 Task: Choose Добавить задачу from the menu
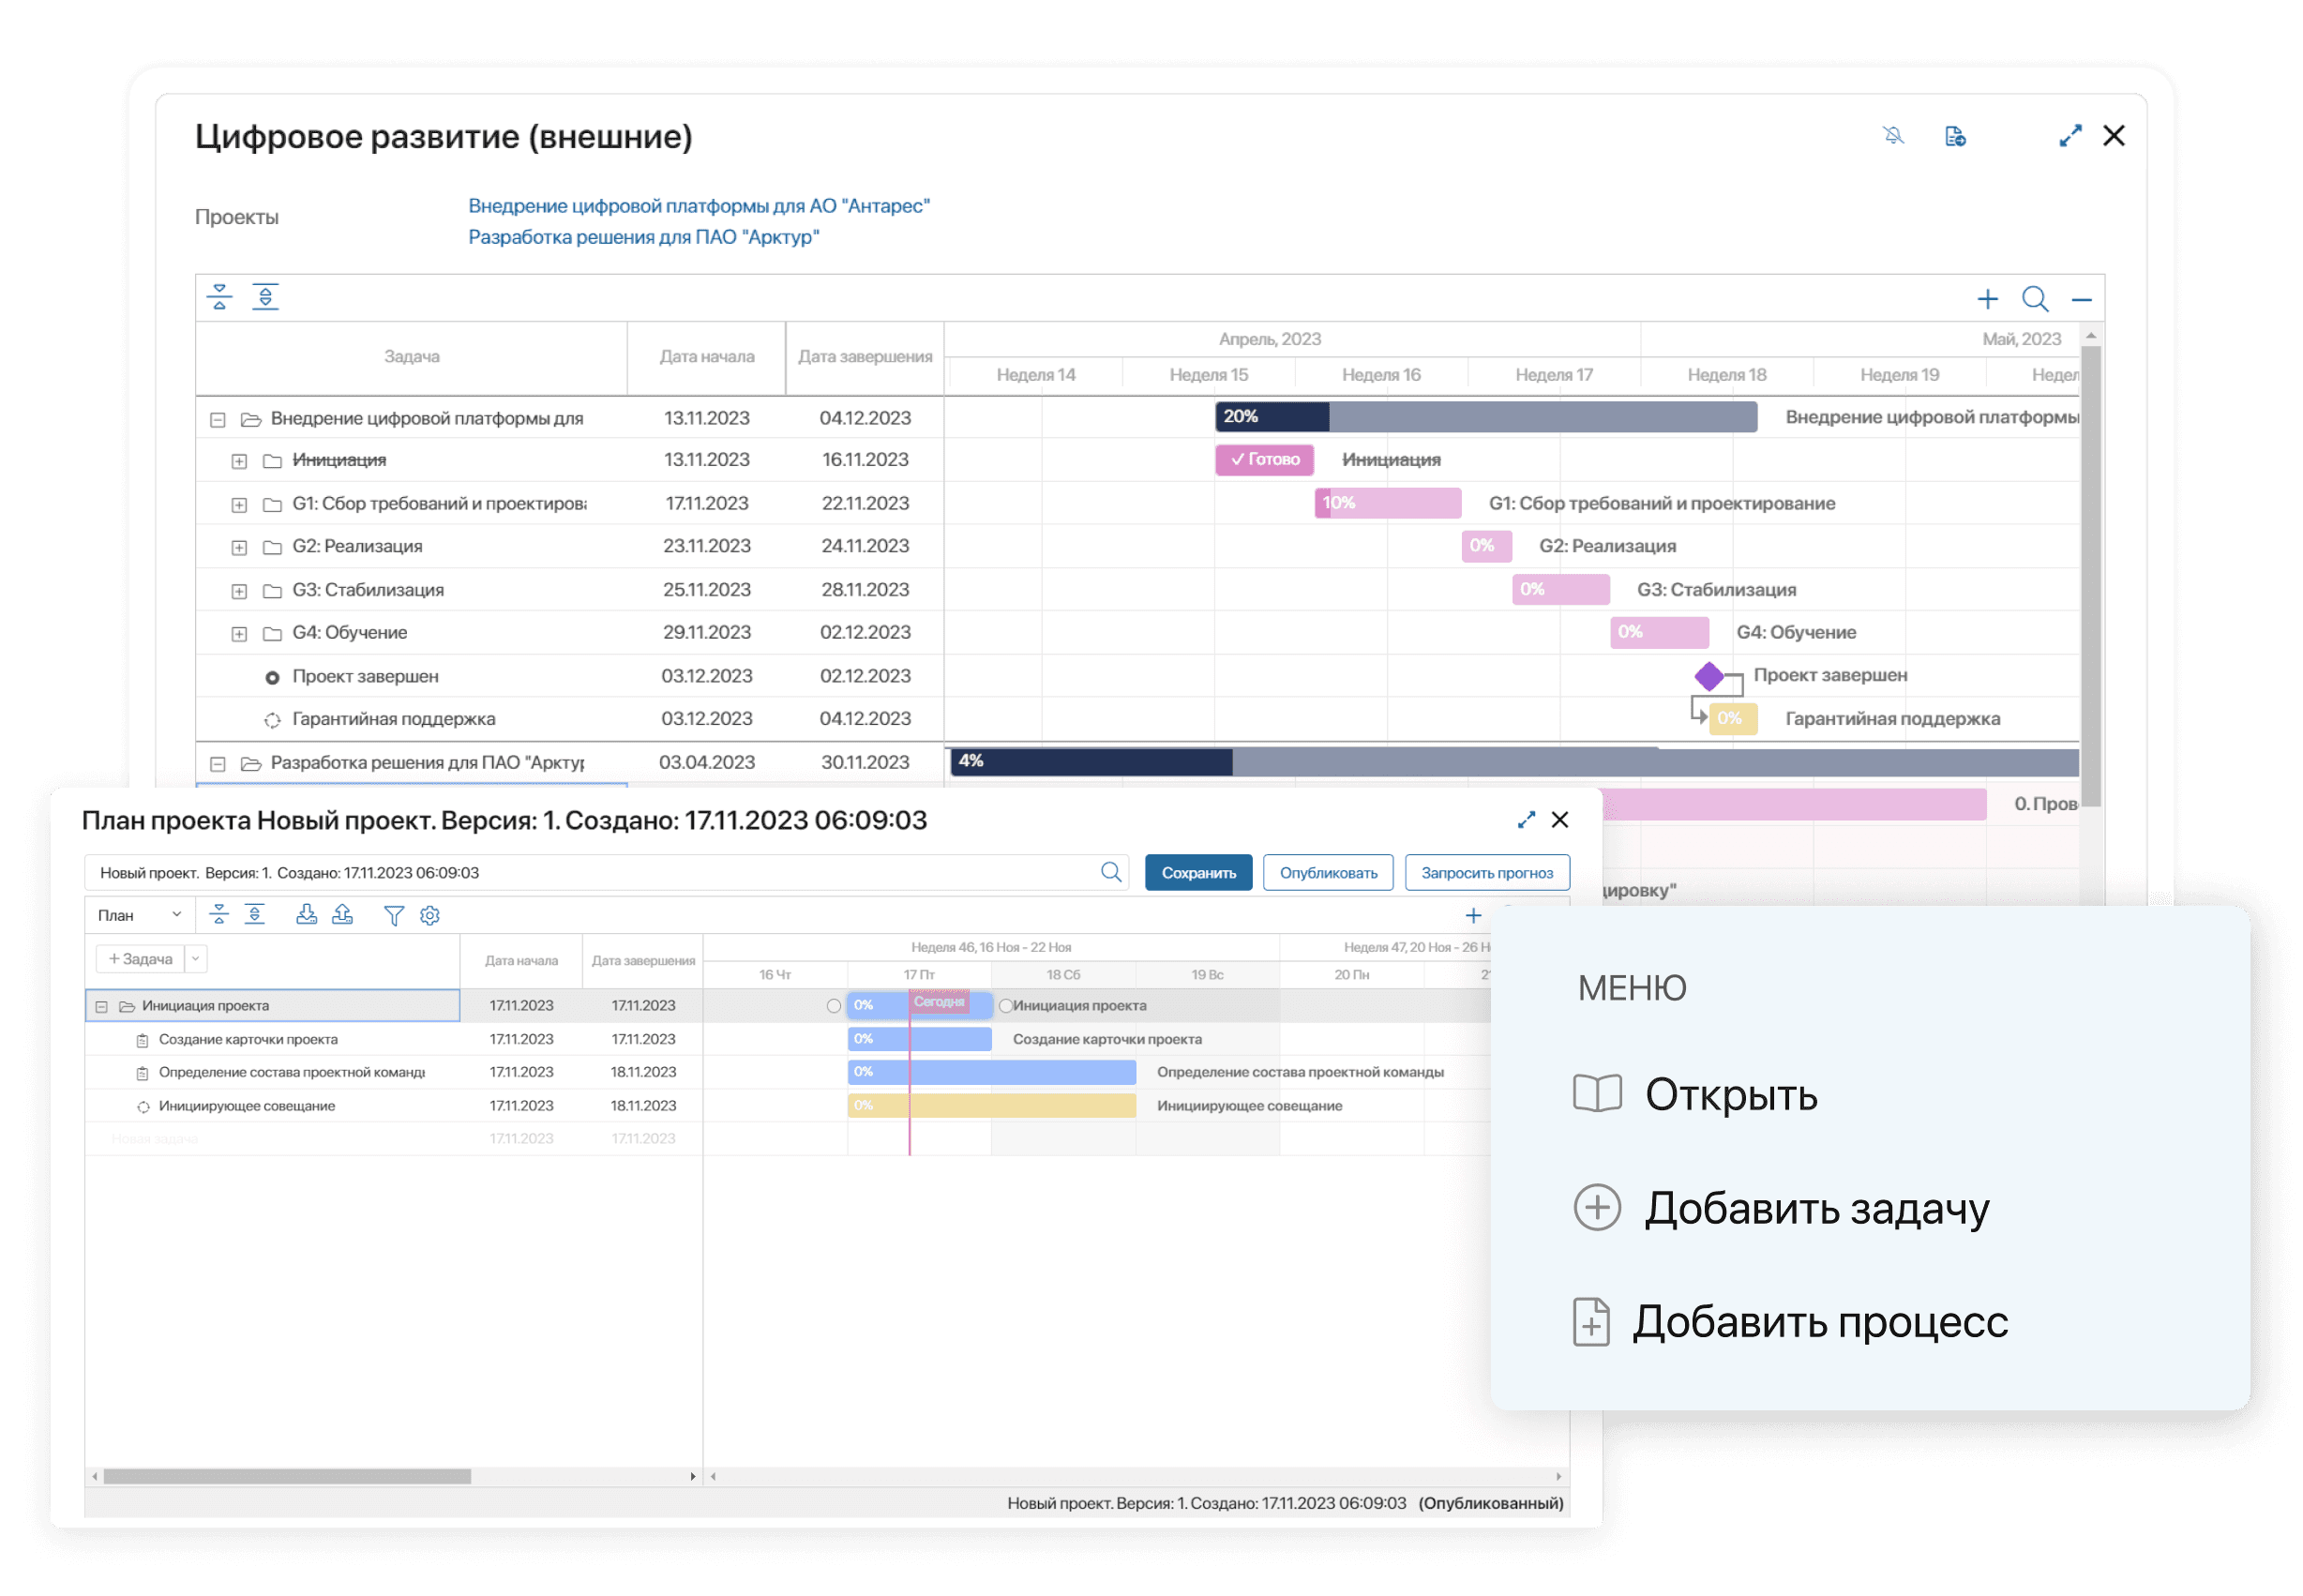[x=1816, y=1208]
